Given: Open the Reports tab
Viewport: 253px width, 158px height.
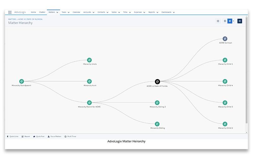Looking at the screenshot, I should pyautogui.click(x=151, y=12).
